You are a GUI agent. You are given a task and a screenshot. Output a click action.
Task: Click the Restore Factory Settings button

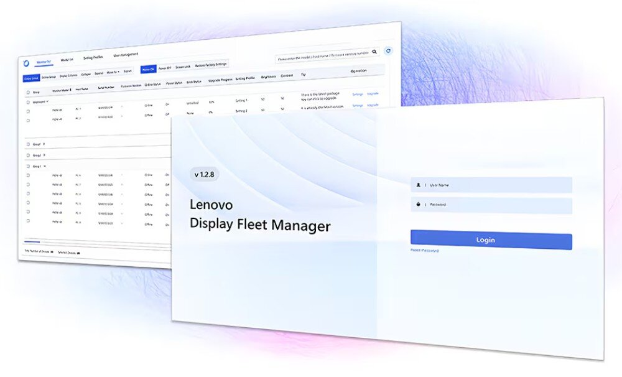[211, 64]
